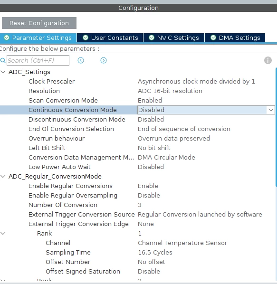
Task: Click Scan Conversion Mode Enabled value
Action: (x=150, y=100)
